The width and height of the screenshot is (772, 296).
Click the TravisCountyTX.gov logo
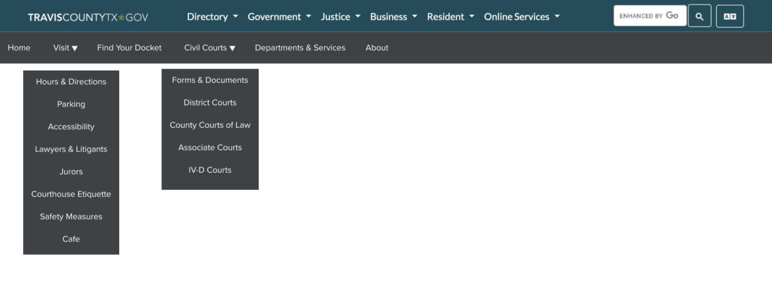[x=88, y=17]
